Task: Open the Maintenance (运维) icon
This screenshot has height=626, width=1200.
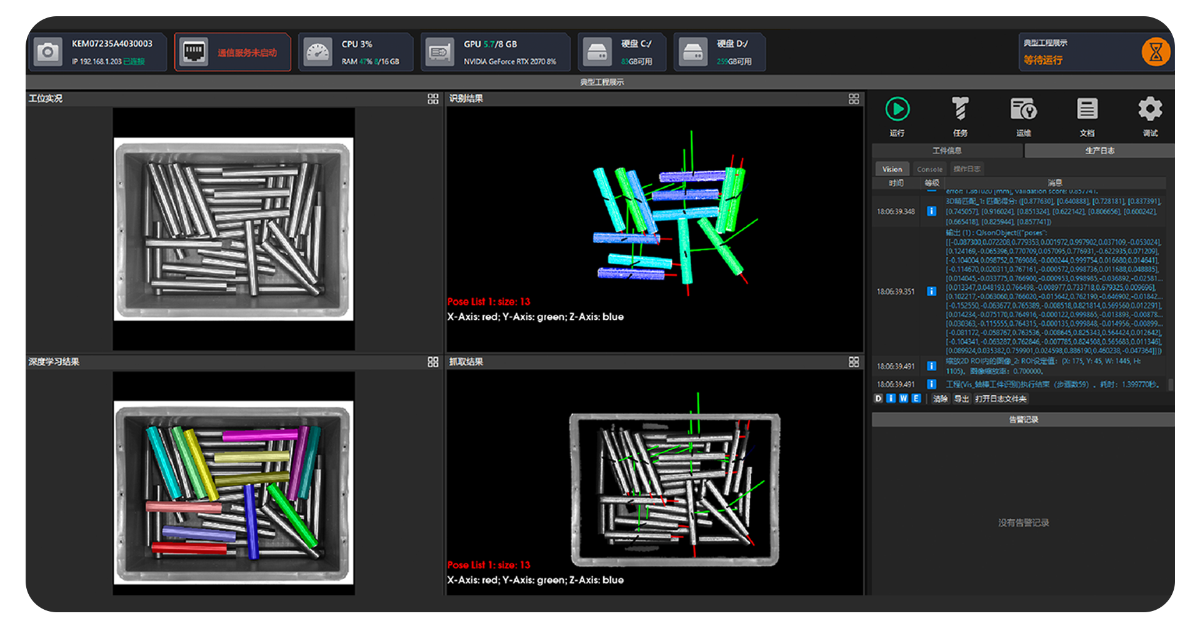Action: pos(1023,109)
